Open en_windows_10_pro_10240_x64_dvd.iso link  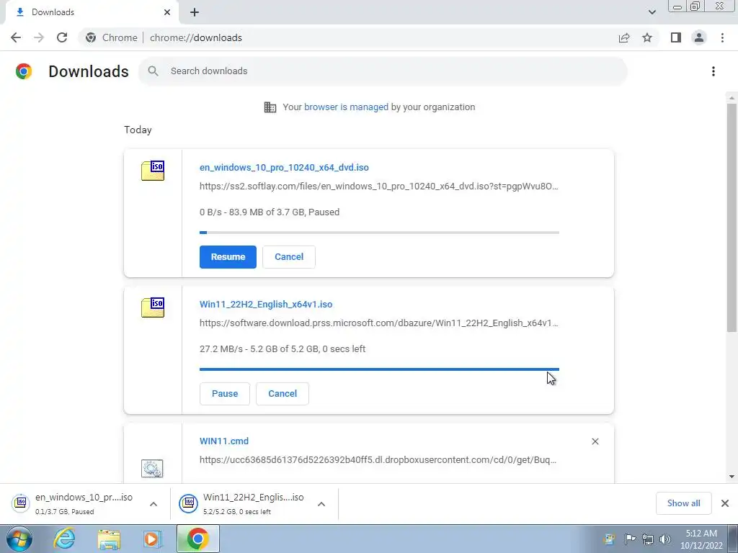coord(284,167)
